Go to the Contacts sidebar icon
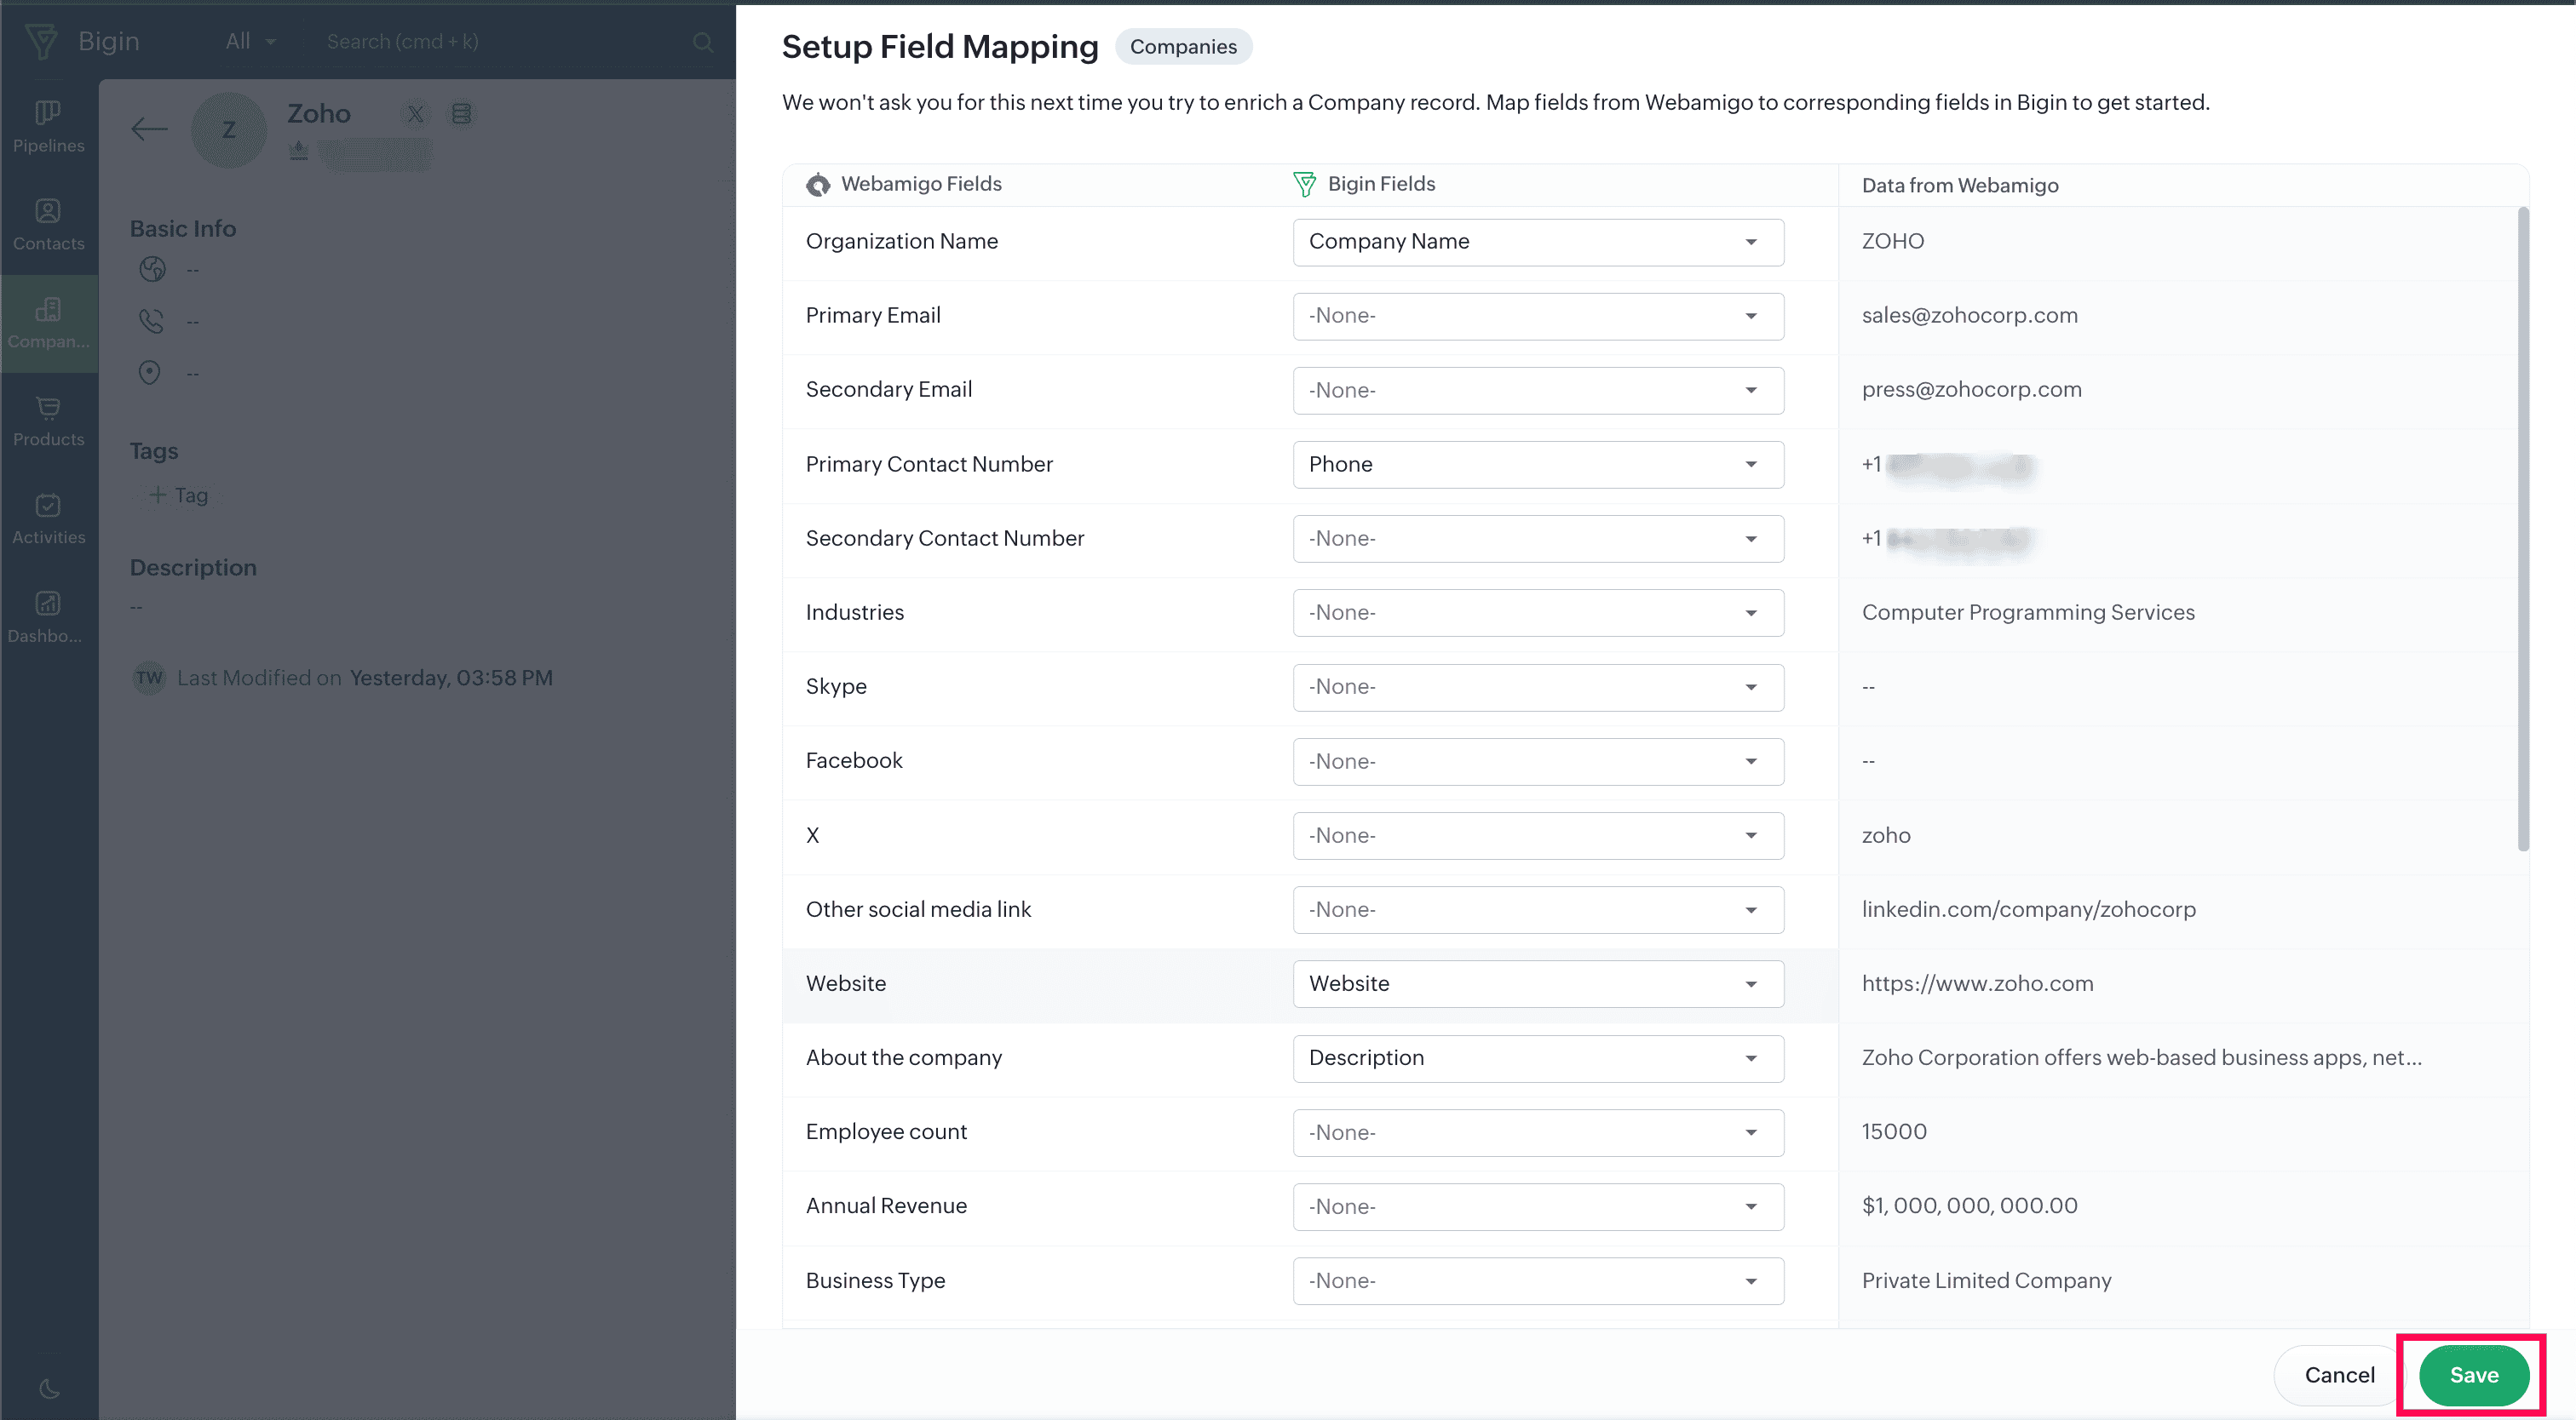This screenshot has width=2576, height=1420. (x=48, y=224)
